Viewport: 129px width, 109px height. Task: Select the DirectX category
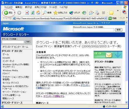pos(6,58)
